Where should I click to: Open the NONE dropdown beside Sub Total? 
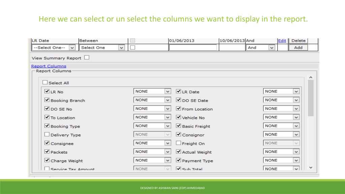tap(296, 168)
